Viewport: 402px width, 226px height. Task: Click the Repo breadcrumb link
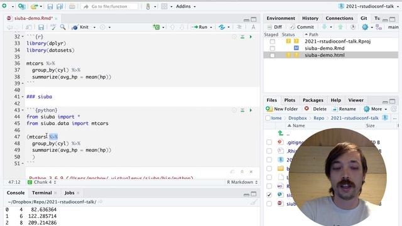click(x=318, y=118)
